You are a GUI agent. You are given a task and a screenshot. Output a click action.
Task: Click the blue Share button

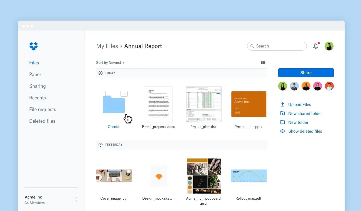click(306, 72)
